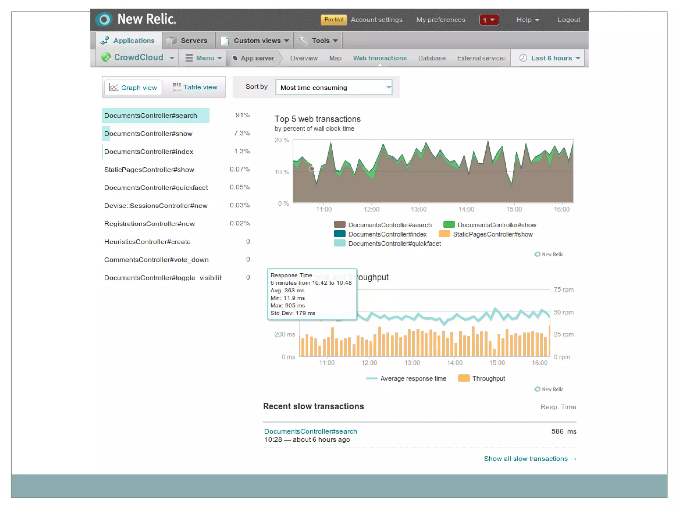This screenshot has height=509, width=679.
Task: Switch to Table view
Action: tap(195, 87)
